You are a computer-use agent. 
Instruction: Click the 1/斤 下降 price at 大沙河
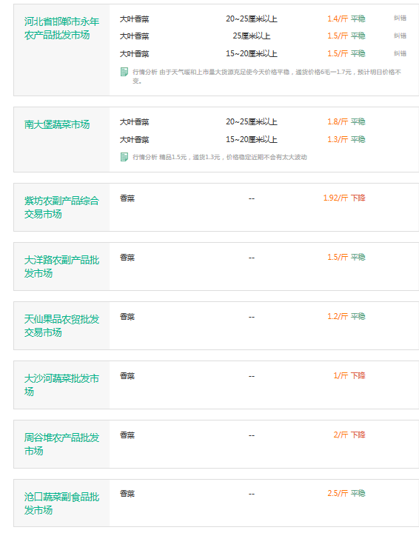pos(349,375)
